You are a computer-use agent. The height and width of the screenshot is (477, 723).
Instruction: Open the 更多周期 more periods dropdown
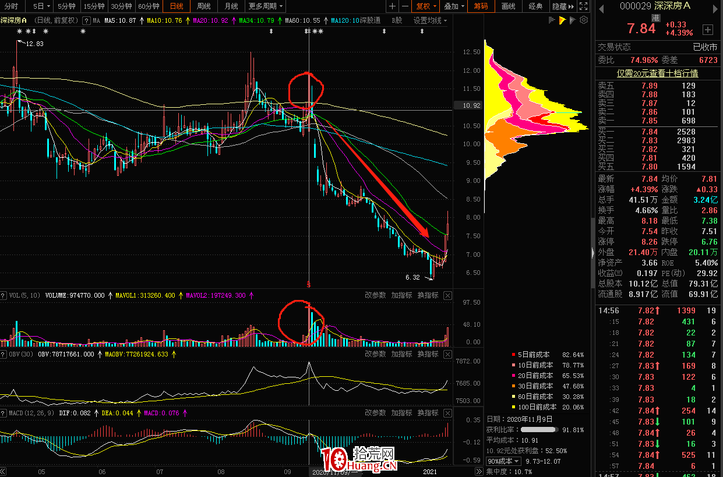coord(266,6)
